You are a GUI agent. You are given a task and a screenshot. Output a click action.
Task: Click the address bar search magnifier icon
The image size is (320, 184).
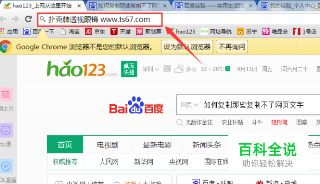43,19
